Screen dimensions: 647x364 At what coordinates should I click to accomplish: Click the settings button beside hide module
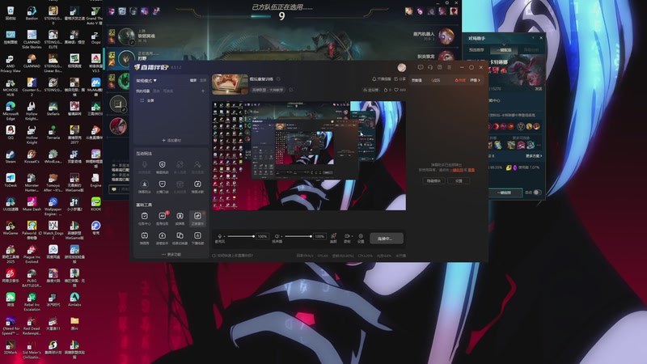(x=459, y=180)
